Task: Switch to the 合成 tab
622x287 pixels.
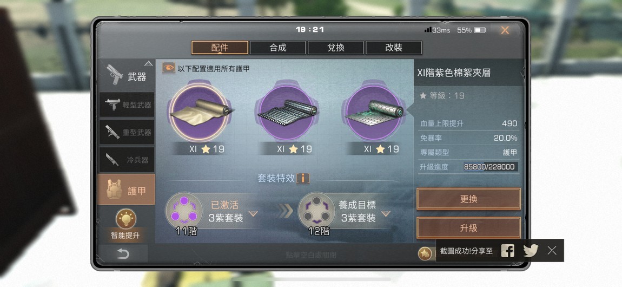Action: [277, 48]
